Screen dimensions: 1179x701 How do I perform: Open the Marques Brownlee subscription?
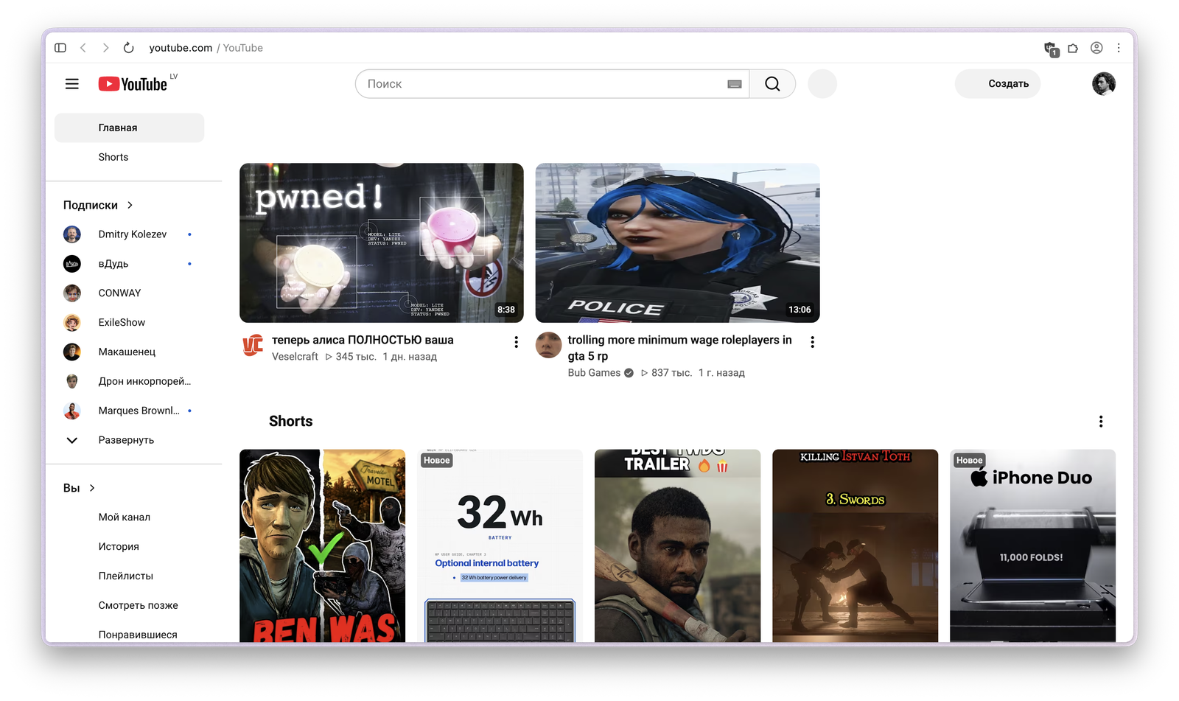[x=129, y=411]
